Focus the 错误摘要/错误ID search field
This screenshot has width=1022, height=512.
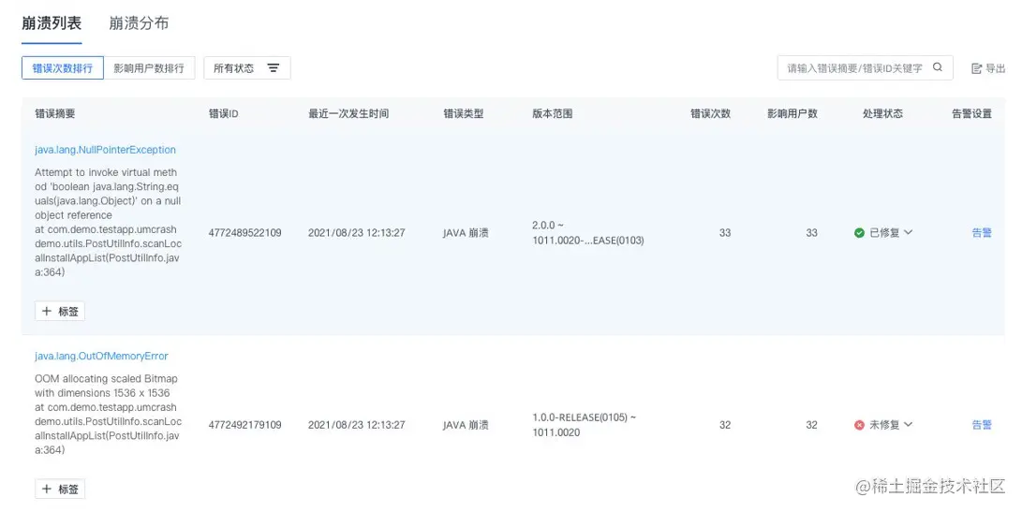click(x=865, y=67)
